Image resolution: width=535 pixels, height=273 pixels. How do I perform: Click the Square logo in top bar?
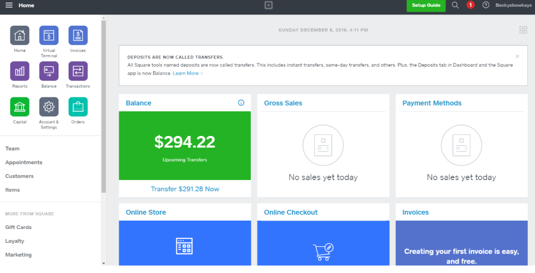pyautogui.click(x=269, y=5)
